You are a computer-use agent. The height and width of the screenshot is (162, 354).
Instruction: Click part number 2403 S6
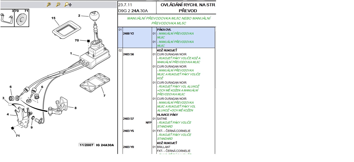click(x=128, y=54)
